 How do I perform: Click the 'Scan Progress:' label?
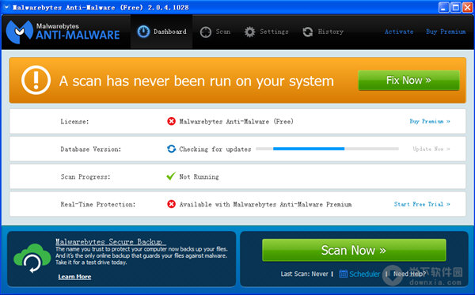(x=85, y=176)
